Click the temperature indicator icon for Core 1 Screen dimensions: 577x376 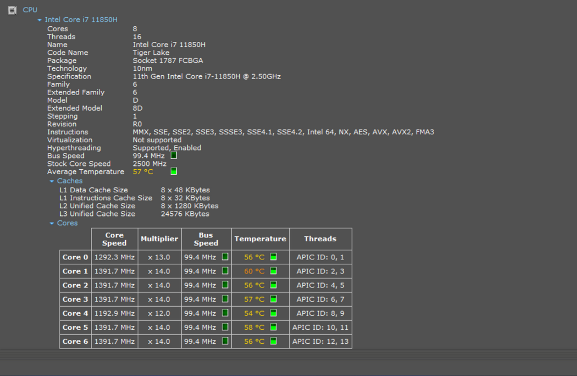point(273,271)
